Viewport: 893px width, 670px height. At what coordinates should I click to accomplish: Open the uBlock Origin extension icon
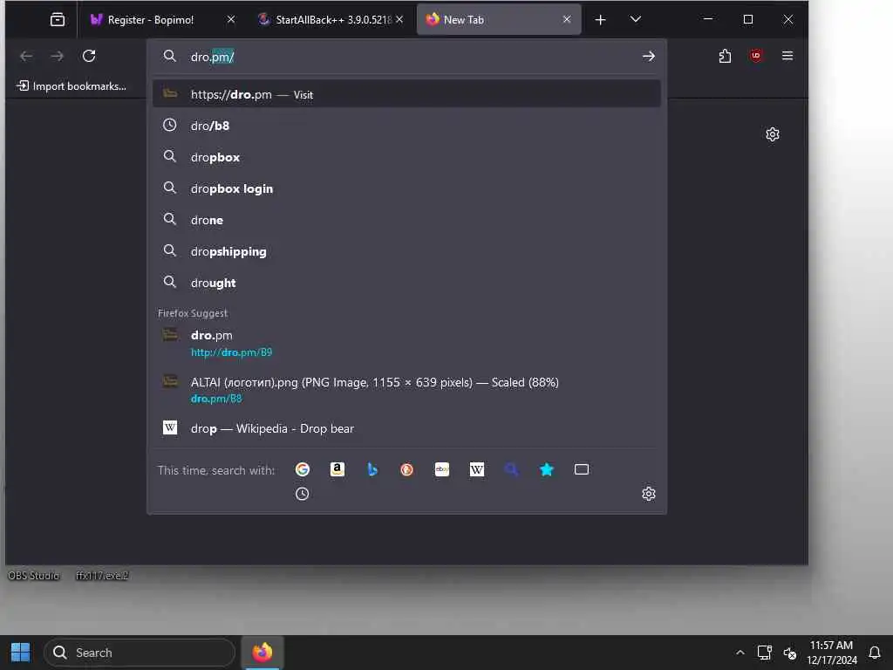(x=756, y=56)
